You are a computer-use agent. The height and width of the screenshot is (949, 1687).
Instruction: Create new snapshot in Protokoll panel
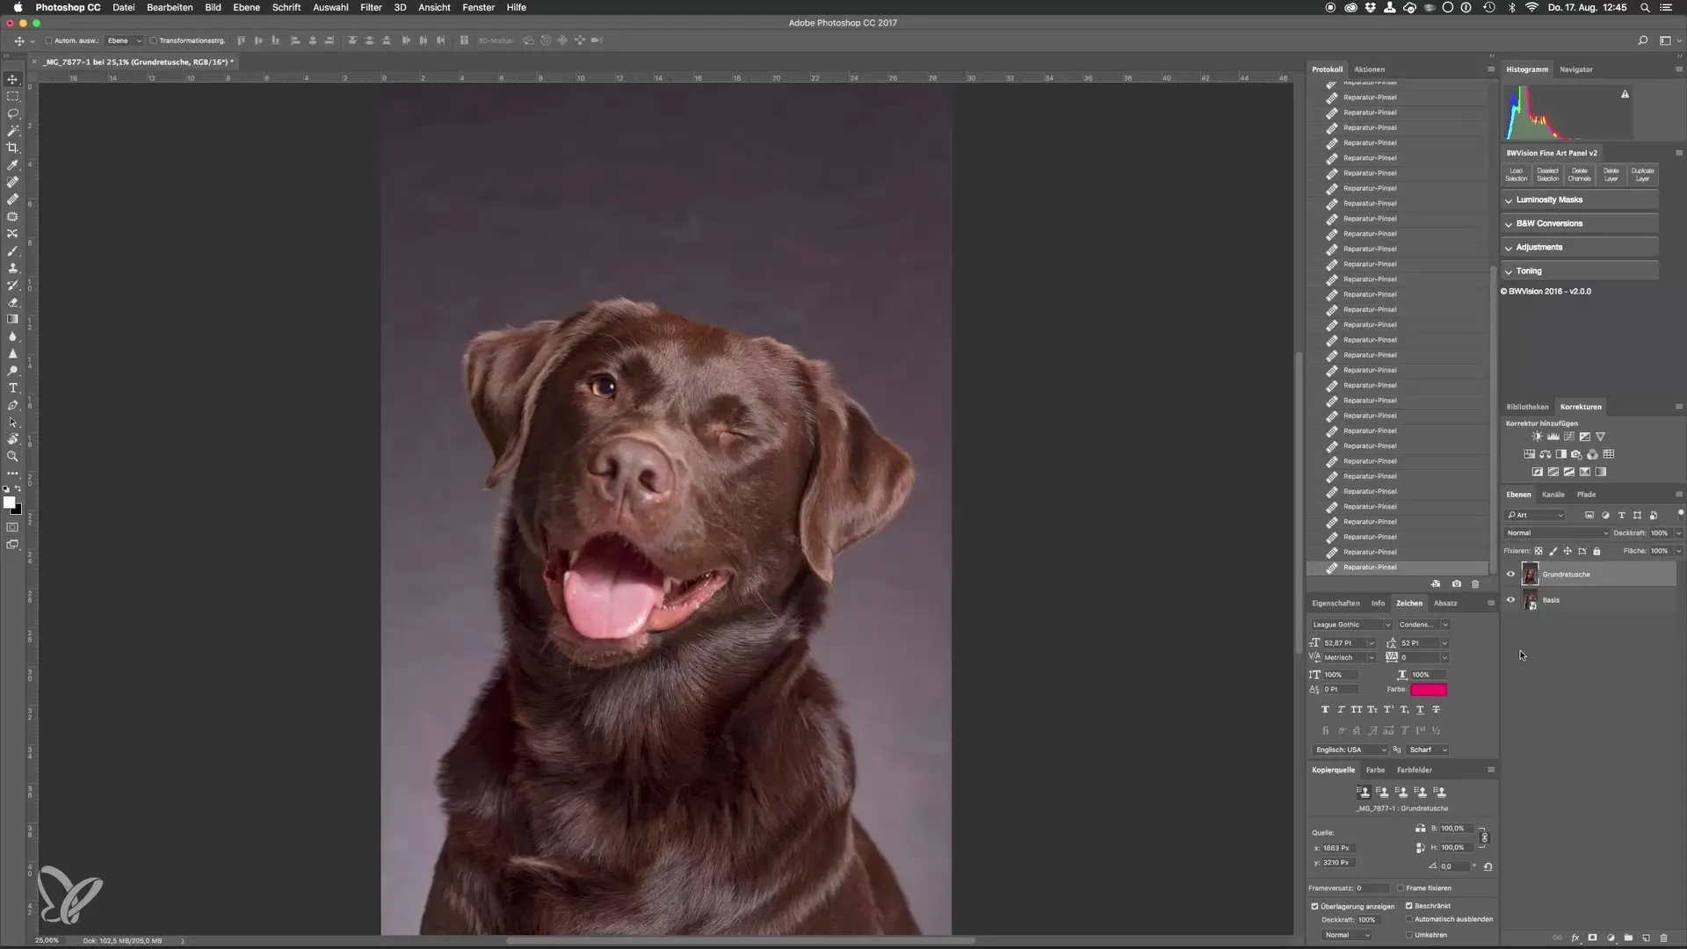point(1457,583)
